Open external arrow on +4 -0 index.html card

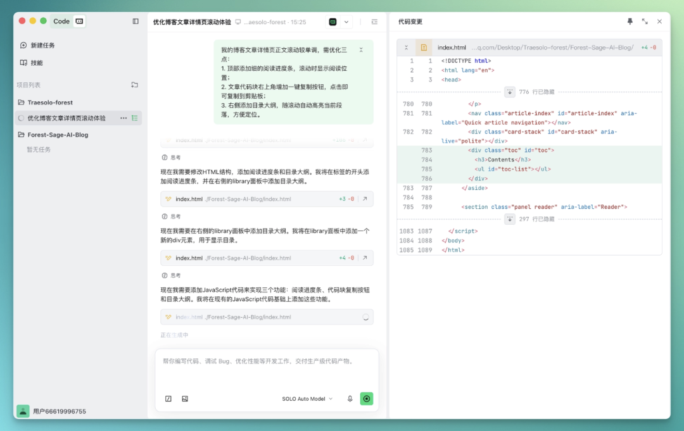365,258
